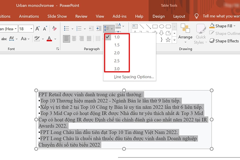240x160 pixels.
Task: Increase font size with the large A button
Action: coord(37,28)
